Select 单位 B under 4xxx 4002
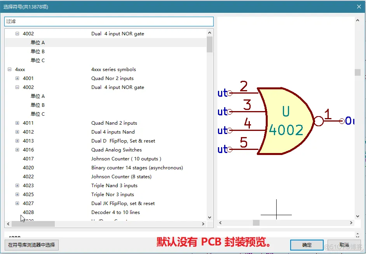The image size is (366, 254). tap(106, 105)
